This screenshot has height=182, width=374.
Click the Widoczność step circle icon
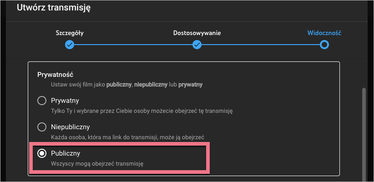324,45
